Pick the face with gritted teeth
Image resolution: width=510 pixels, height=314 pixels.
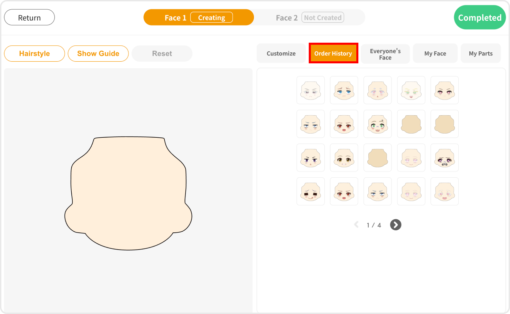(x=445, y=158)
